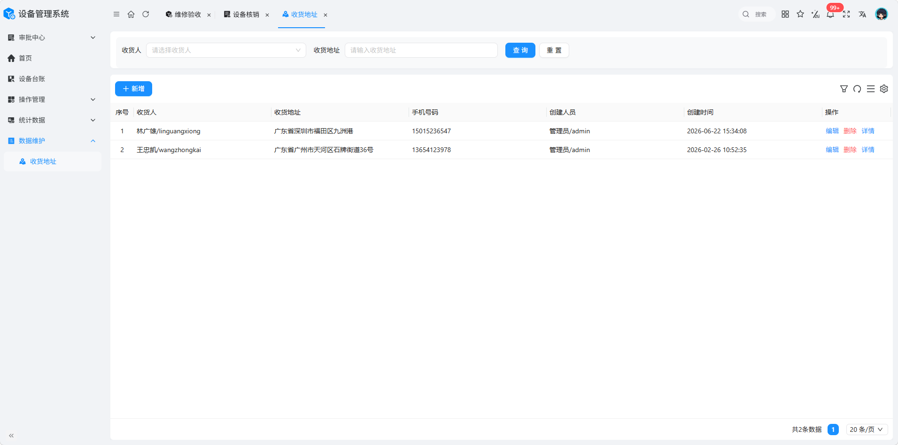
Task: Click page number 1 in pagination
Action: click(x=833, y=430)
